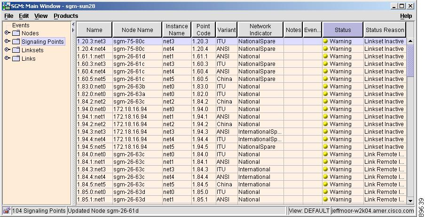425x217 pixels.
Task: Click the yellow status ball for 1.94.3:net3
Action: 325,131
